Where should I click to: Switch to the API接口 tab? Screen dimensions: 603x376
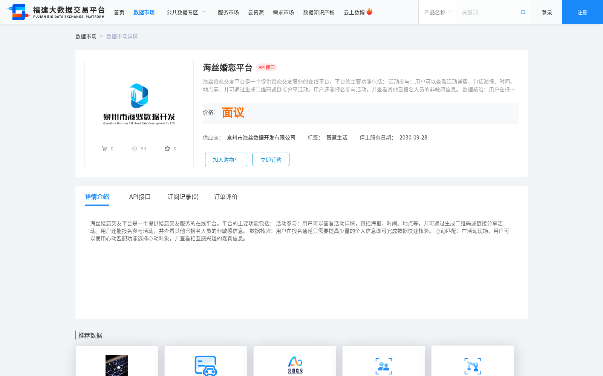(x=140, y=197)
